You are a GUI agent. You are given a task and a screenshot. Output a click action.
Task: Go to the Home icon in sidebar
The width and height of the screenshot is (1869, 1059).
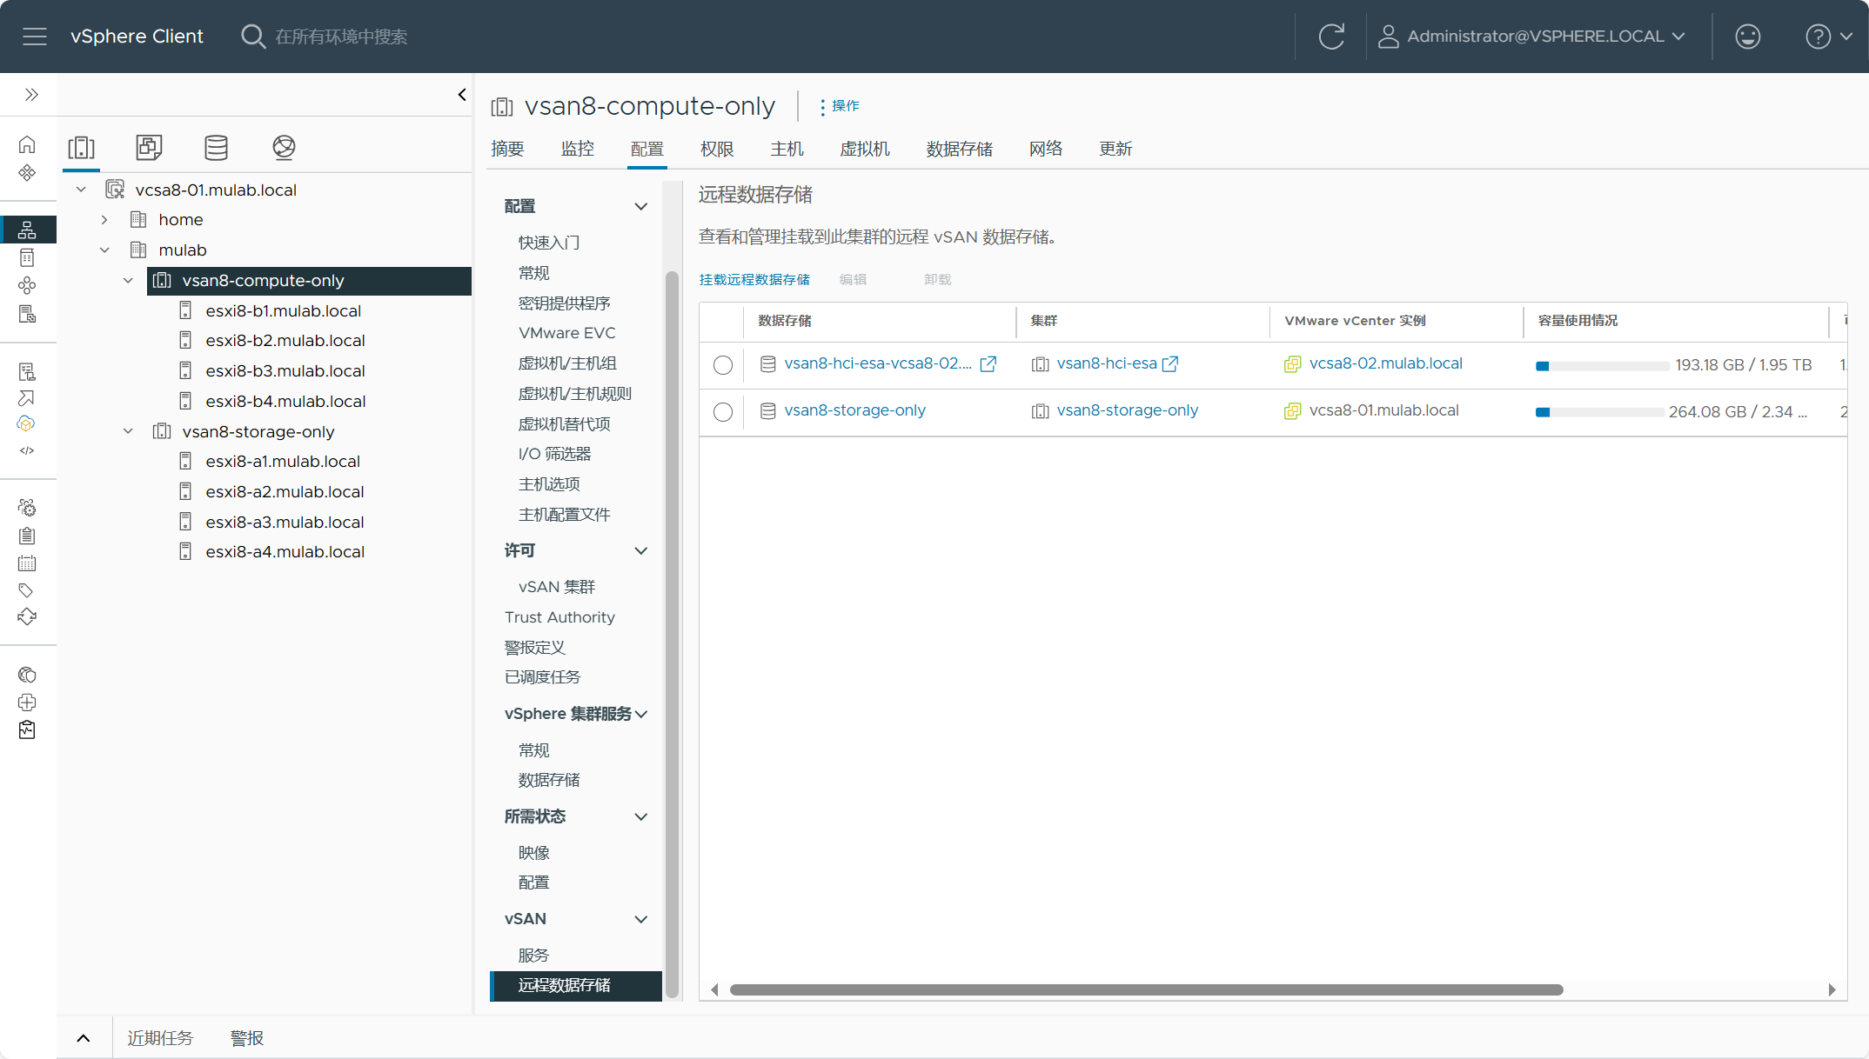tap(27, 144)
